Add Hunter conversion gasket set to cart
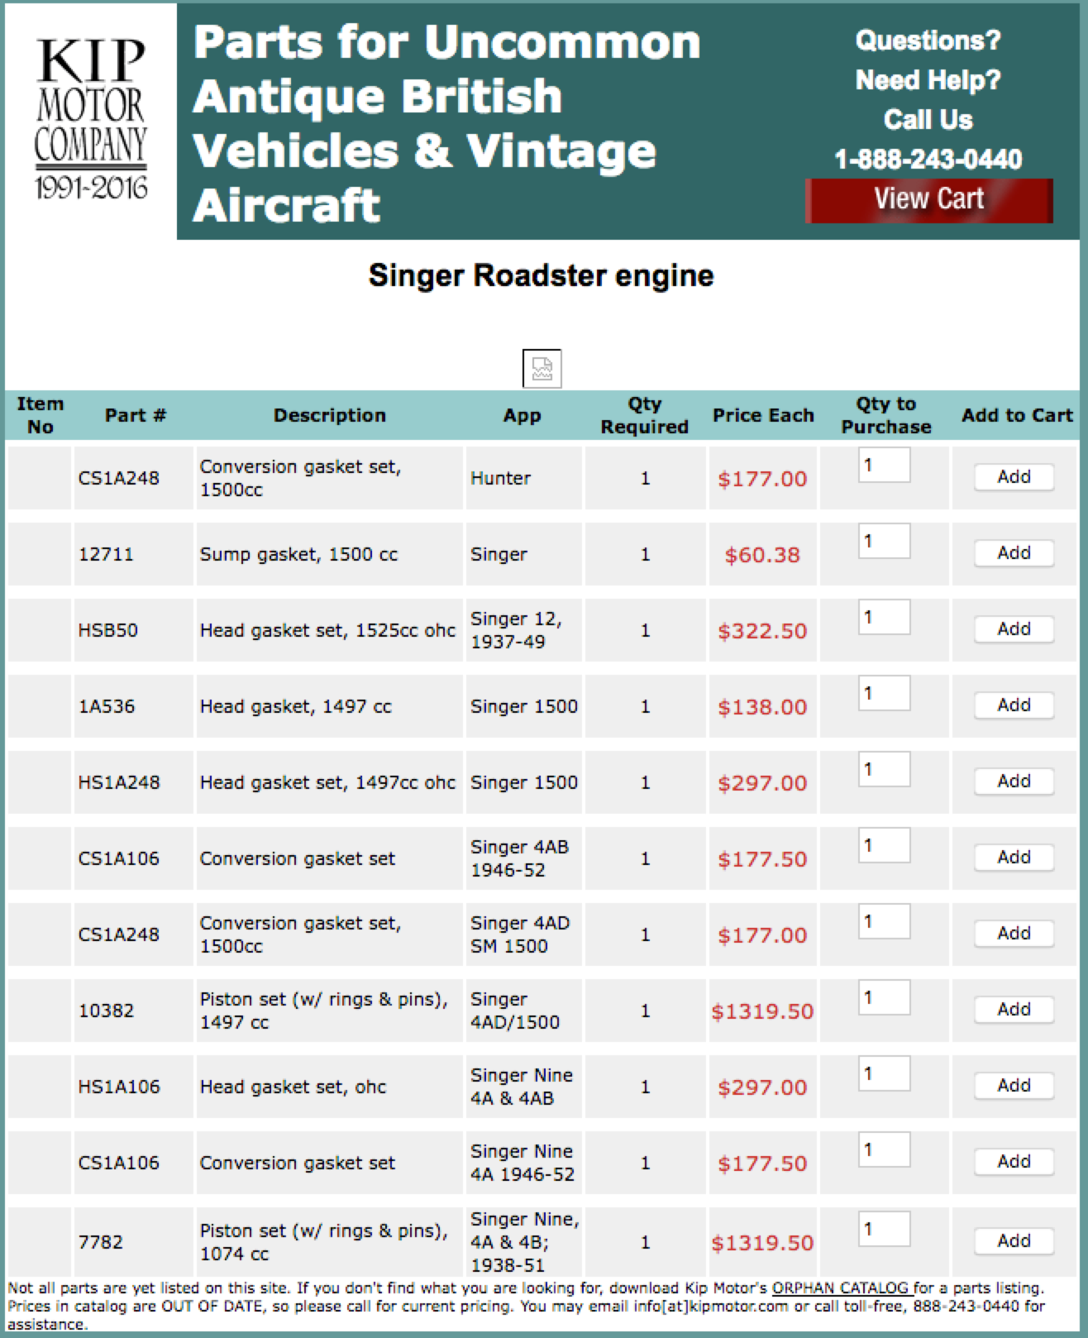Viewport: 1088px width, 1338px height. click(1014, 477)
